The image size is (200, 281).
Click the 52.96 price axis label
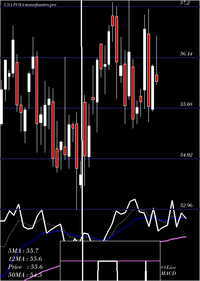[186, 206]
